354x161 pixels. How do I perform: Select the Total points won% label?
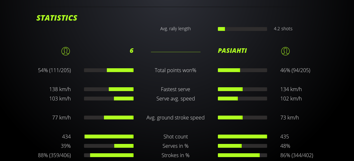(x=175, y=70)
